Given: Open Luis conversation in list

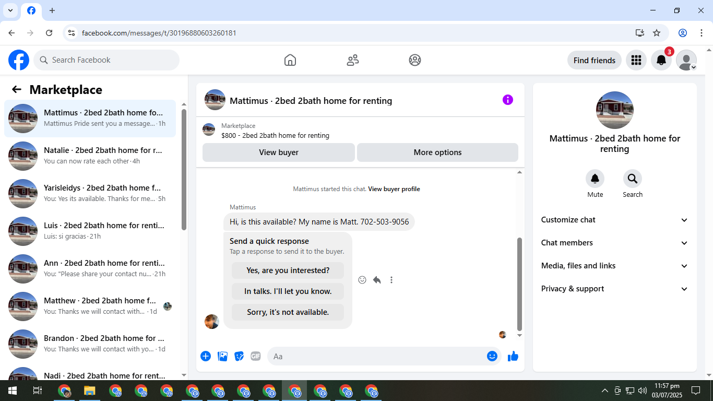Looking at the screenshot, I should pyautogui.click(x=90, y=231).
